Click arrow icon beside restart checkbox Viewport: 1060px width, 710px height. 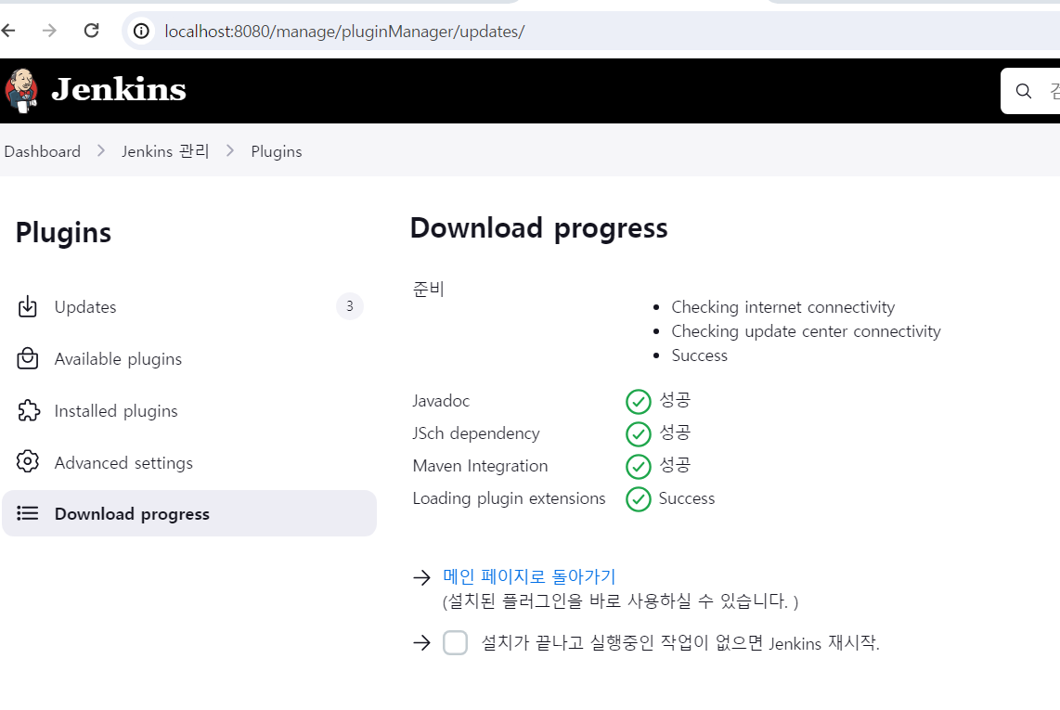421,642
